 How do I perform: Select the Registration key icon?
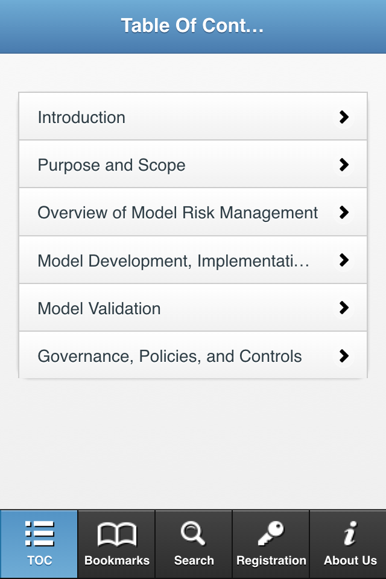click(x=271, y=534)
